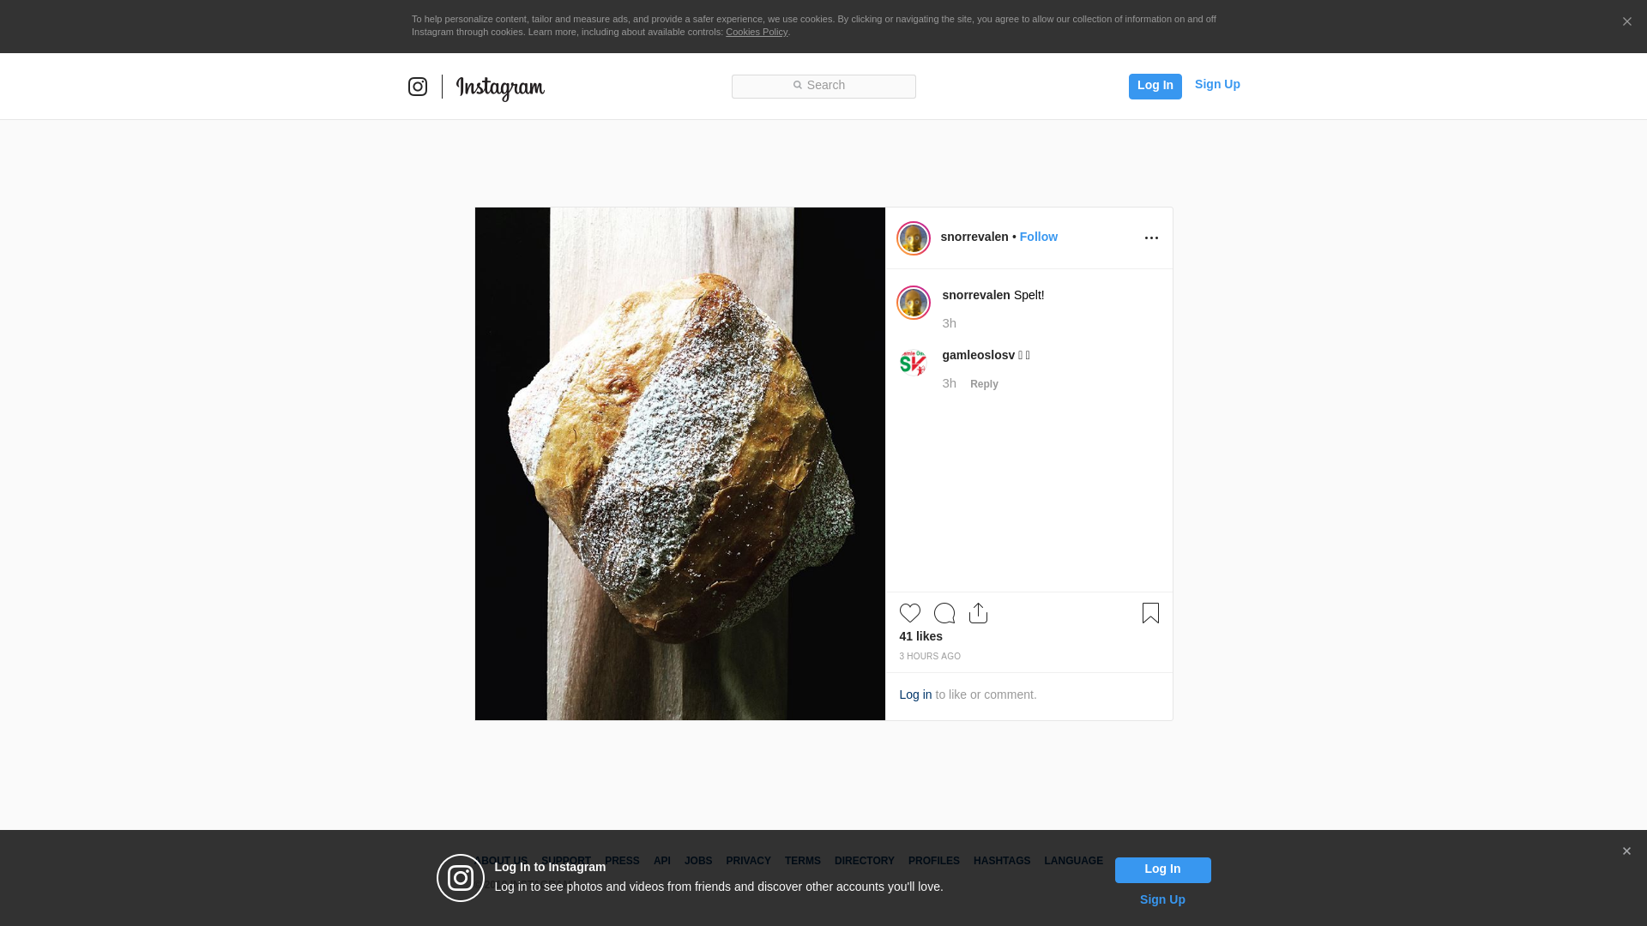This screenshot has height=926, width=1647.
Task: Open JOBS footer link
Action: pos(698,861)
